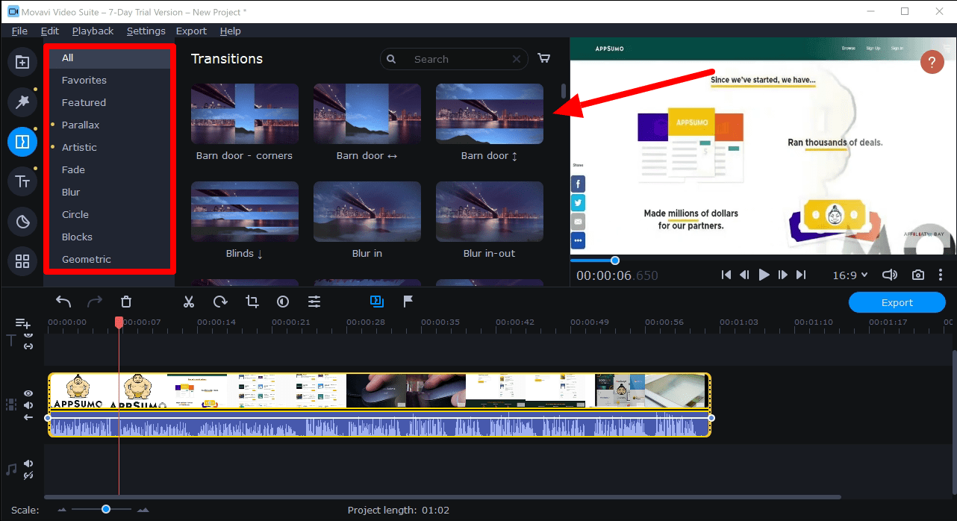Skip to the next clip
Screen dimensions: 957x521
click(801, 275)
